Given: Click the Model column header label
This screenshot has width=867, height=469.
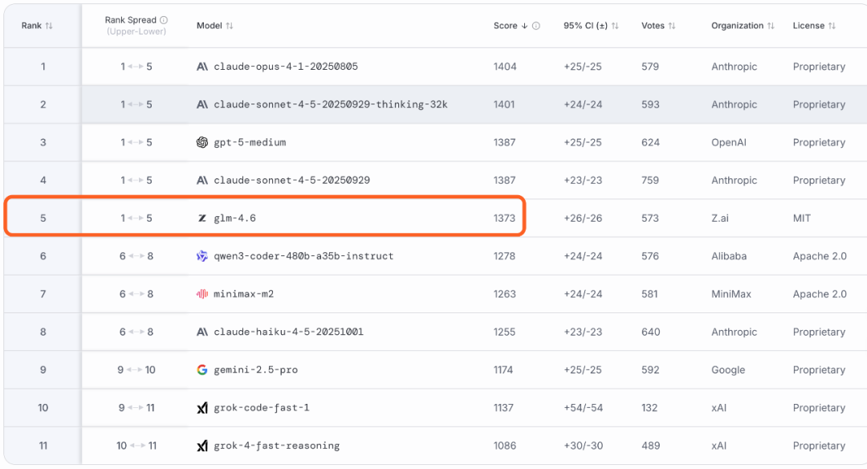Looking at the screenshot, I should 209,26.
